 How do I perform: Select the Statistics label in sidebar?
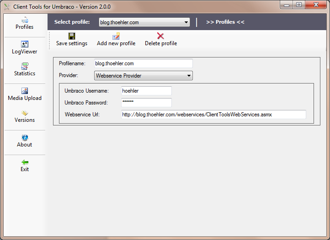point(25,73)
